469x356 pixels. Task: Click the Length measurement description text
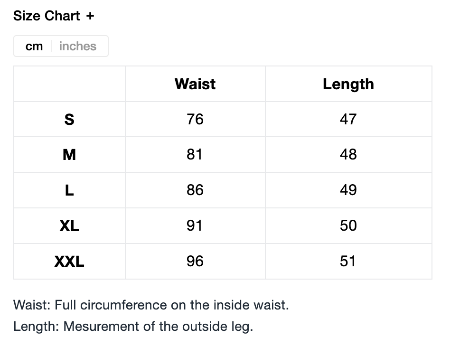133,327
